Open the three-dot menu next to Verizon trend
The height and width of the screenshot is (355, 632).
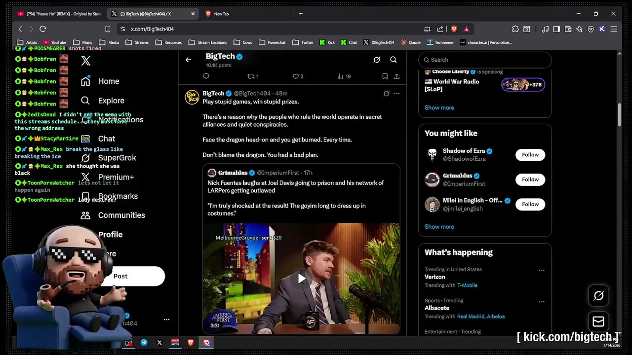click(x=542, y=270)
